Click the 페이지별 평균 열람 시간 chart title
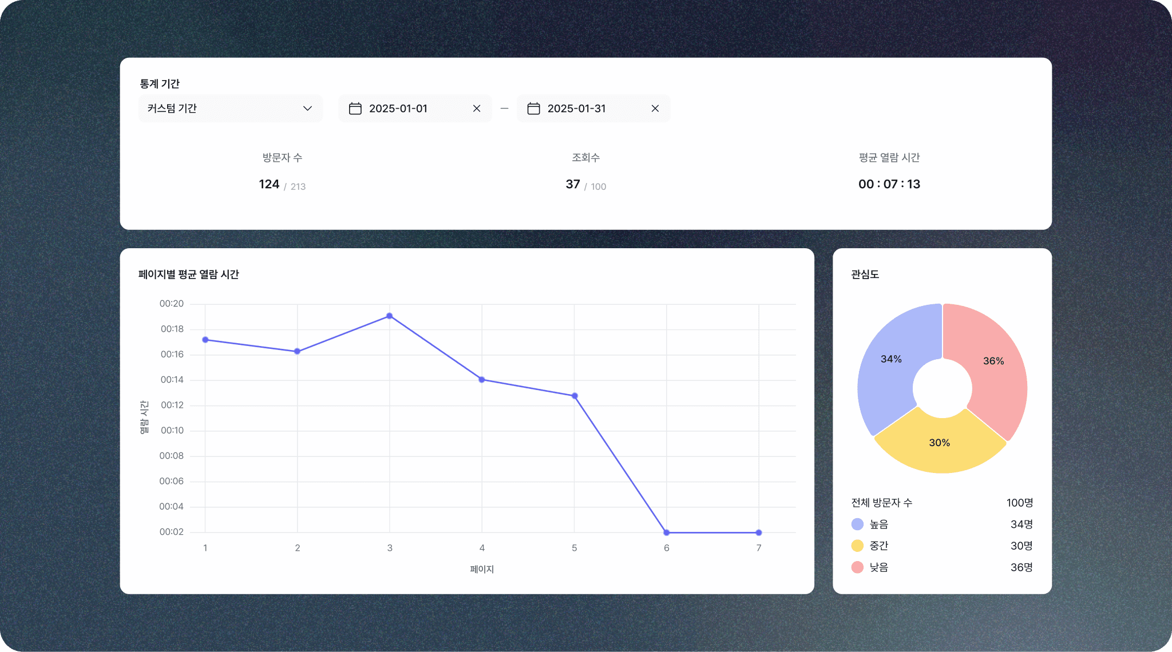1172x652 pixels. (188, 275)
